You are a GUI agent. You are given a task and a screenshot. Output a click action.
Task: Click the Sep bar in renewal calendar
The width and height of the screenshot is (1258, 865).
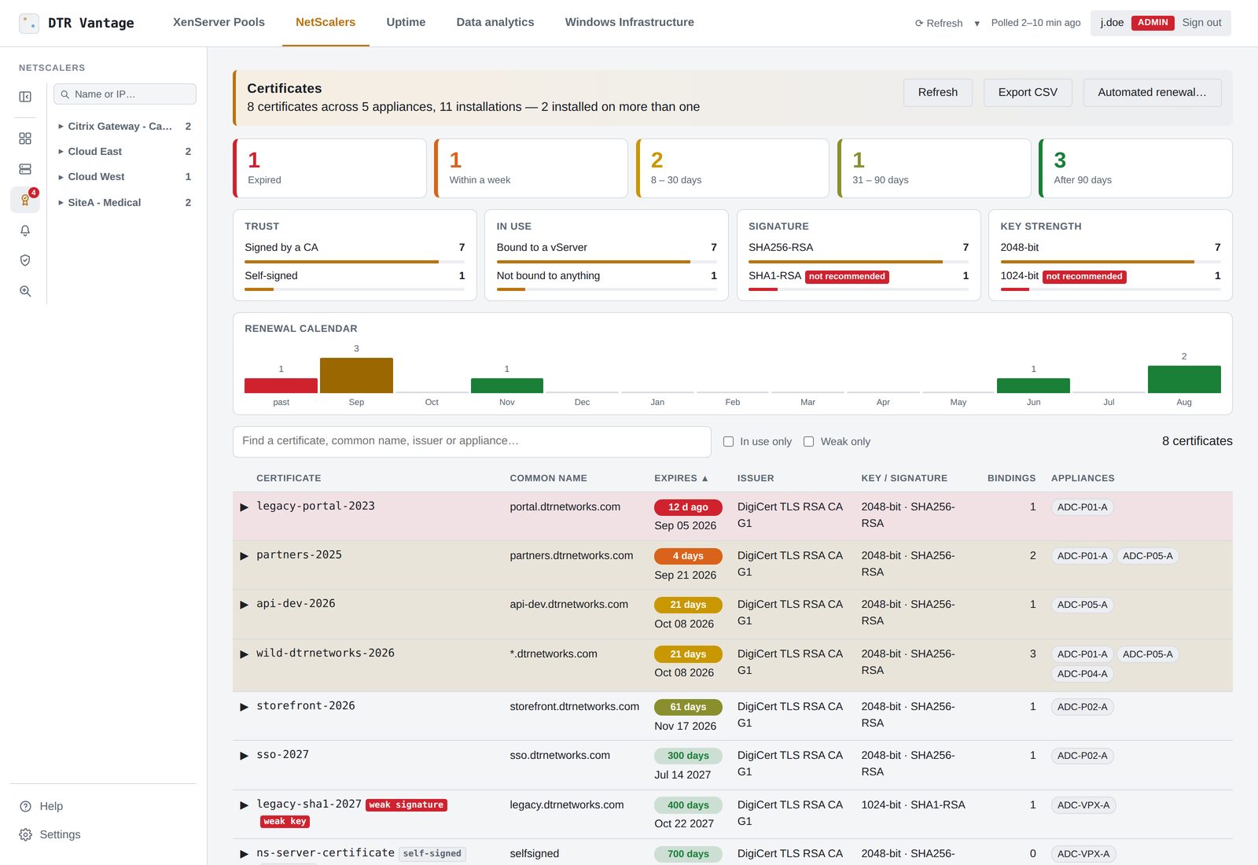pyautogui.click(x=356, y=375)
